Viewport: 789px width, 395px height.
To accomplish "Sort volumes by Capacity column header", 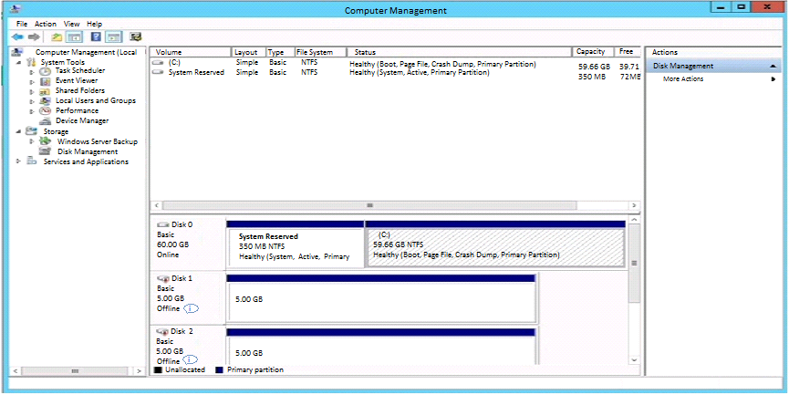I will tap(591, 52).
